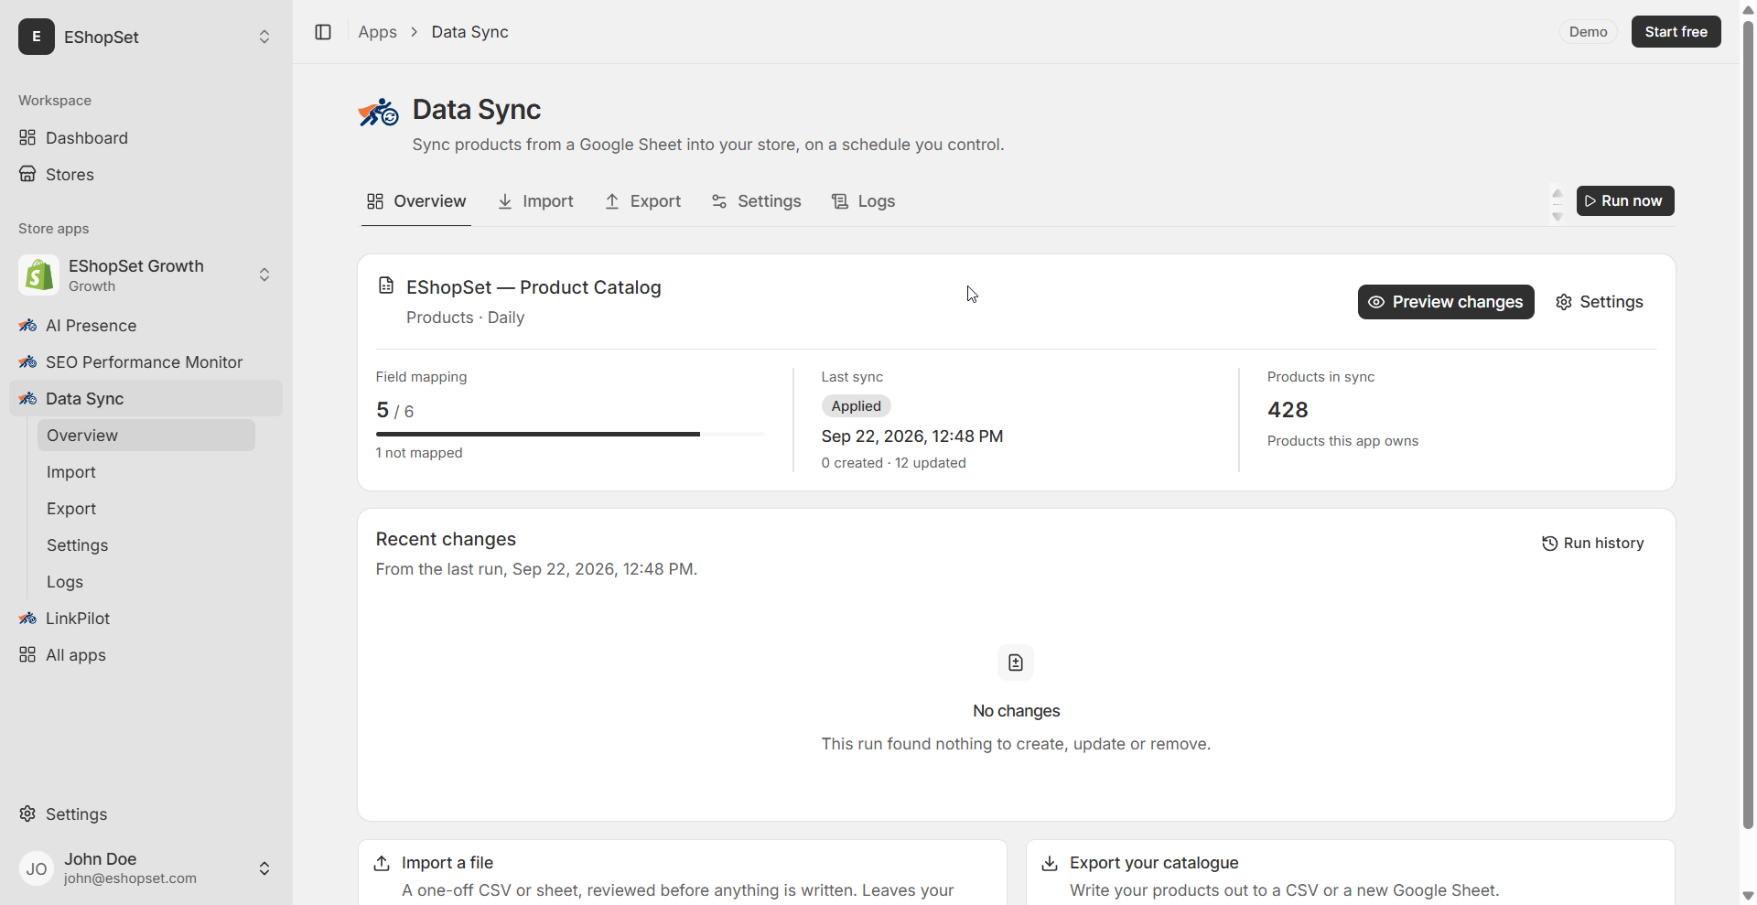Select Overview sub-item in sidebar
Image resolution: width=1757 pixels, height=905 pixels.
tap(146, 436)
